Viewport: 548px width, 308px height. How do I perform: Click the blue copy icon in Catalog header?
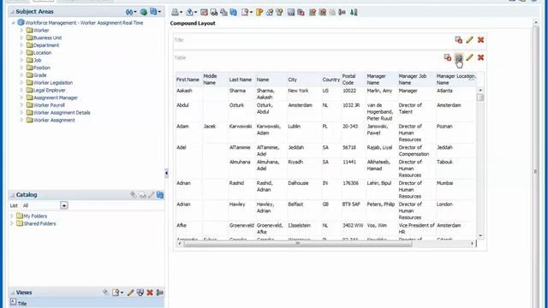[160, 195]
